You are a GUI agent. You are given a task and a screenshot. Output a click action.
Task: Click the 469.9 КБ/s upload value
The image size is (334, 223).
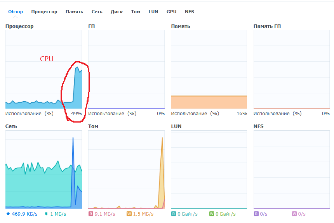point(25,214)
